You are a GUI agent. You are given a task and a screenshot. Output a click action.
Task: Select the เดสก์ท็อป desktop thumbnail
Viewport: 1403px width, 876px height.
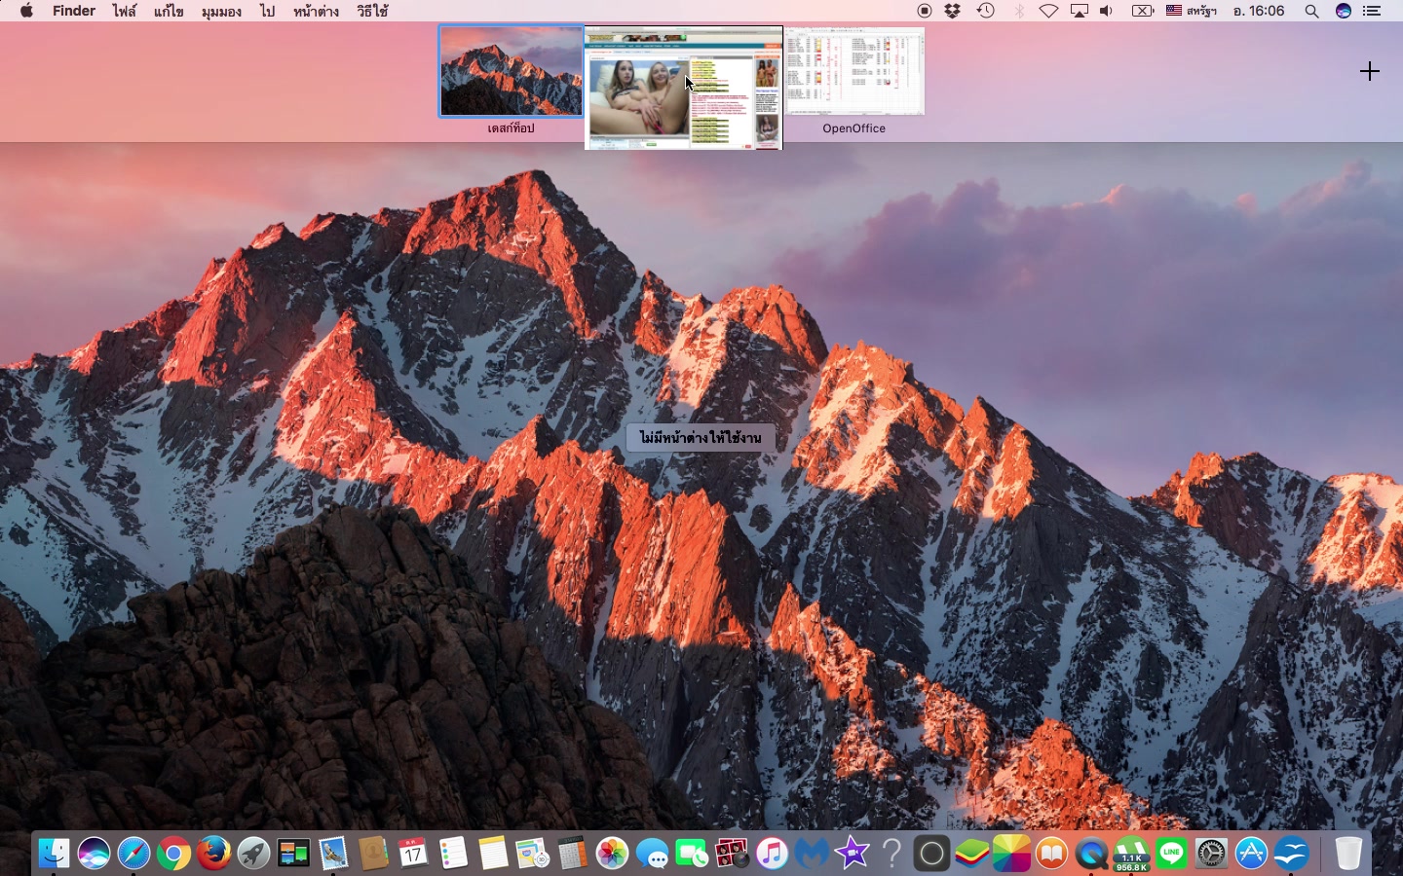coord(512,71)
